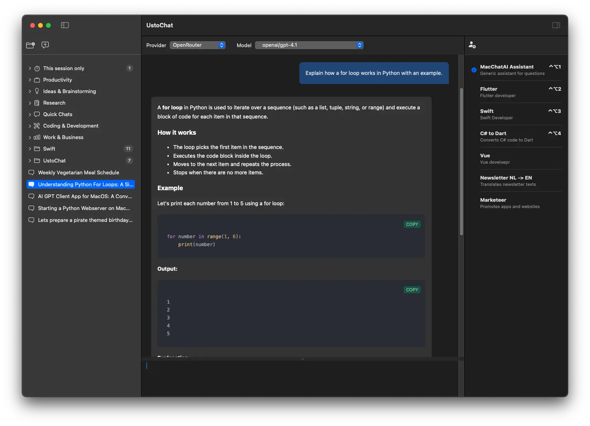Viewport: 590px width, 426px height.
Task: Copy the Output code block
Action: (x=412, y=290)
